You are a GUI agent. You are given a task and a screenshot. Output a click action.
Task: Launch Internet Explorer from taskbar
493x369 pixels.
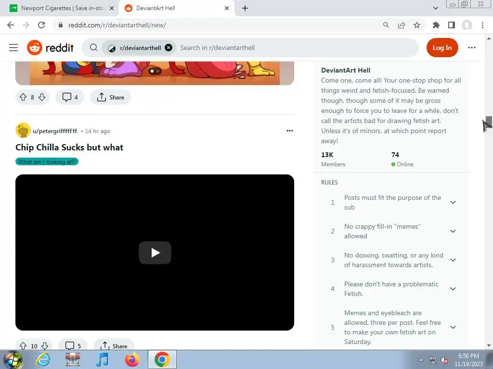(43, 359)
